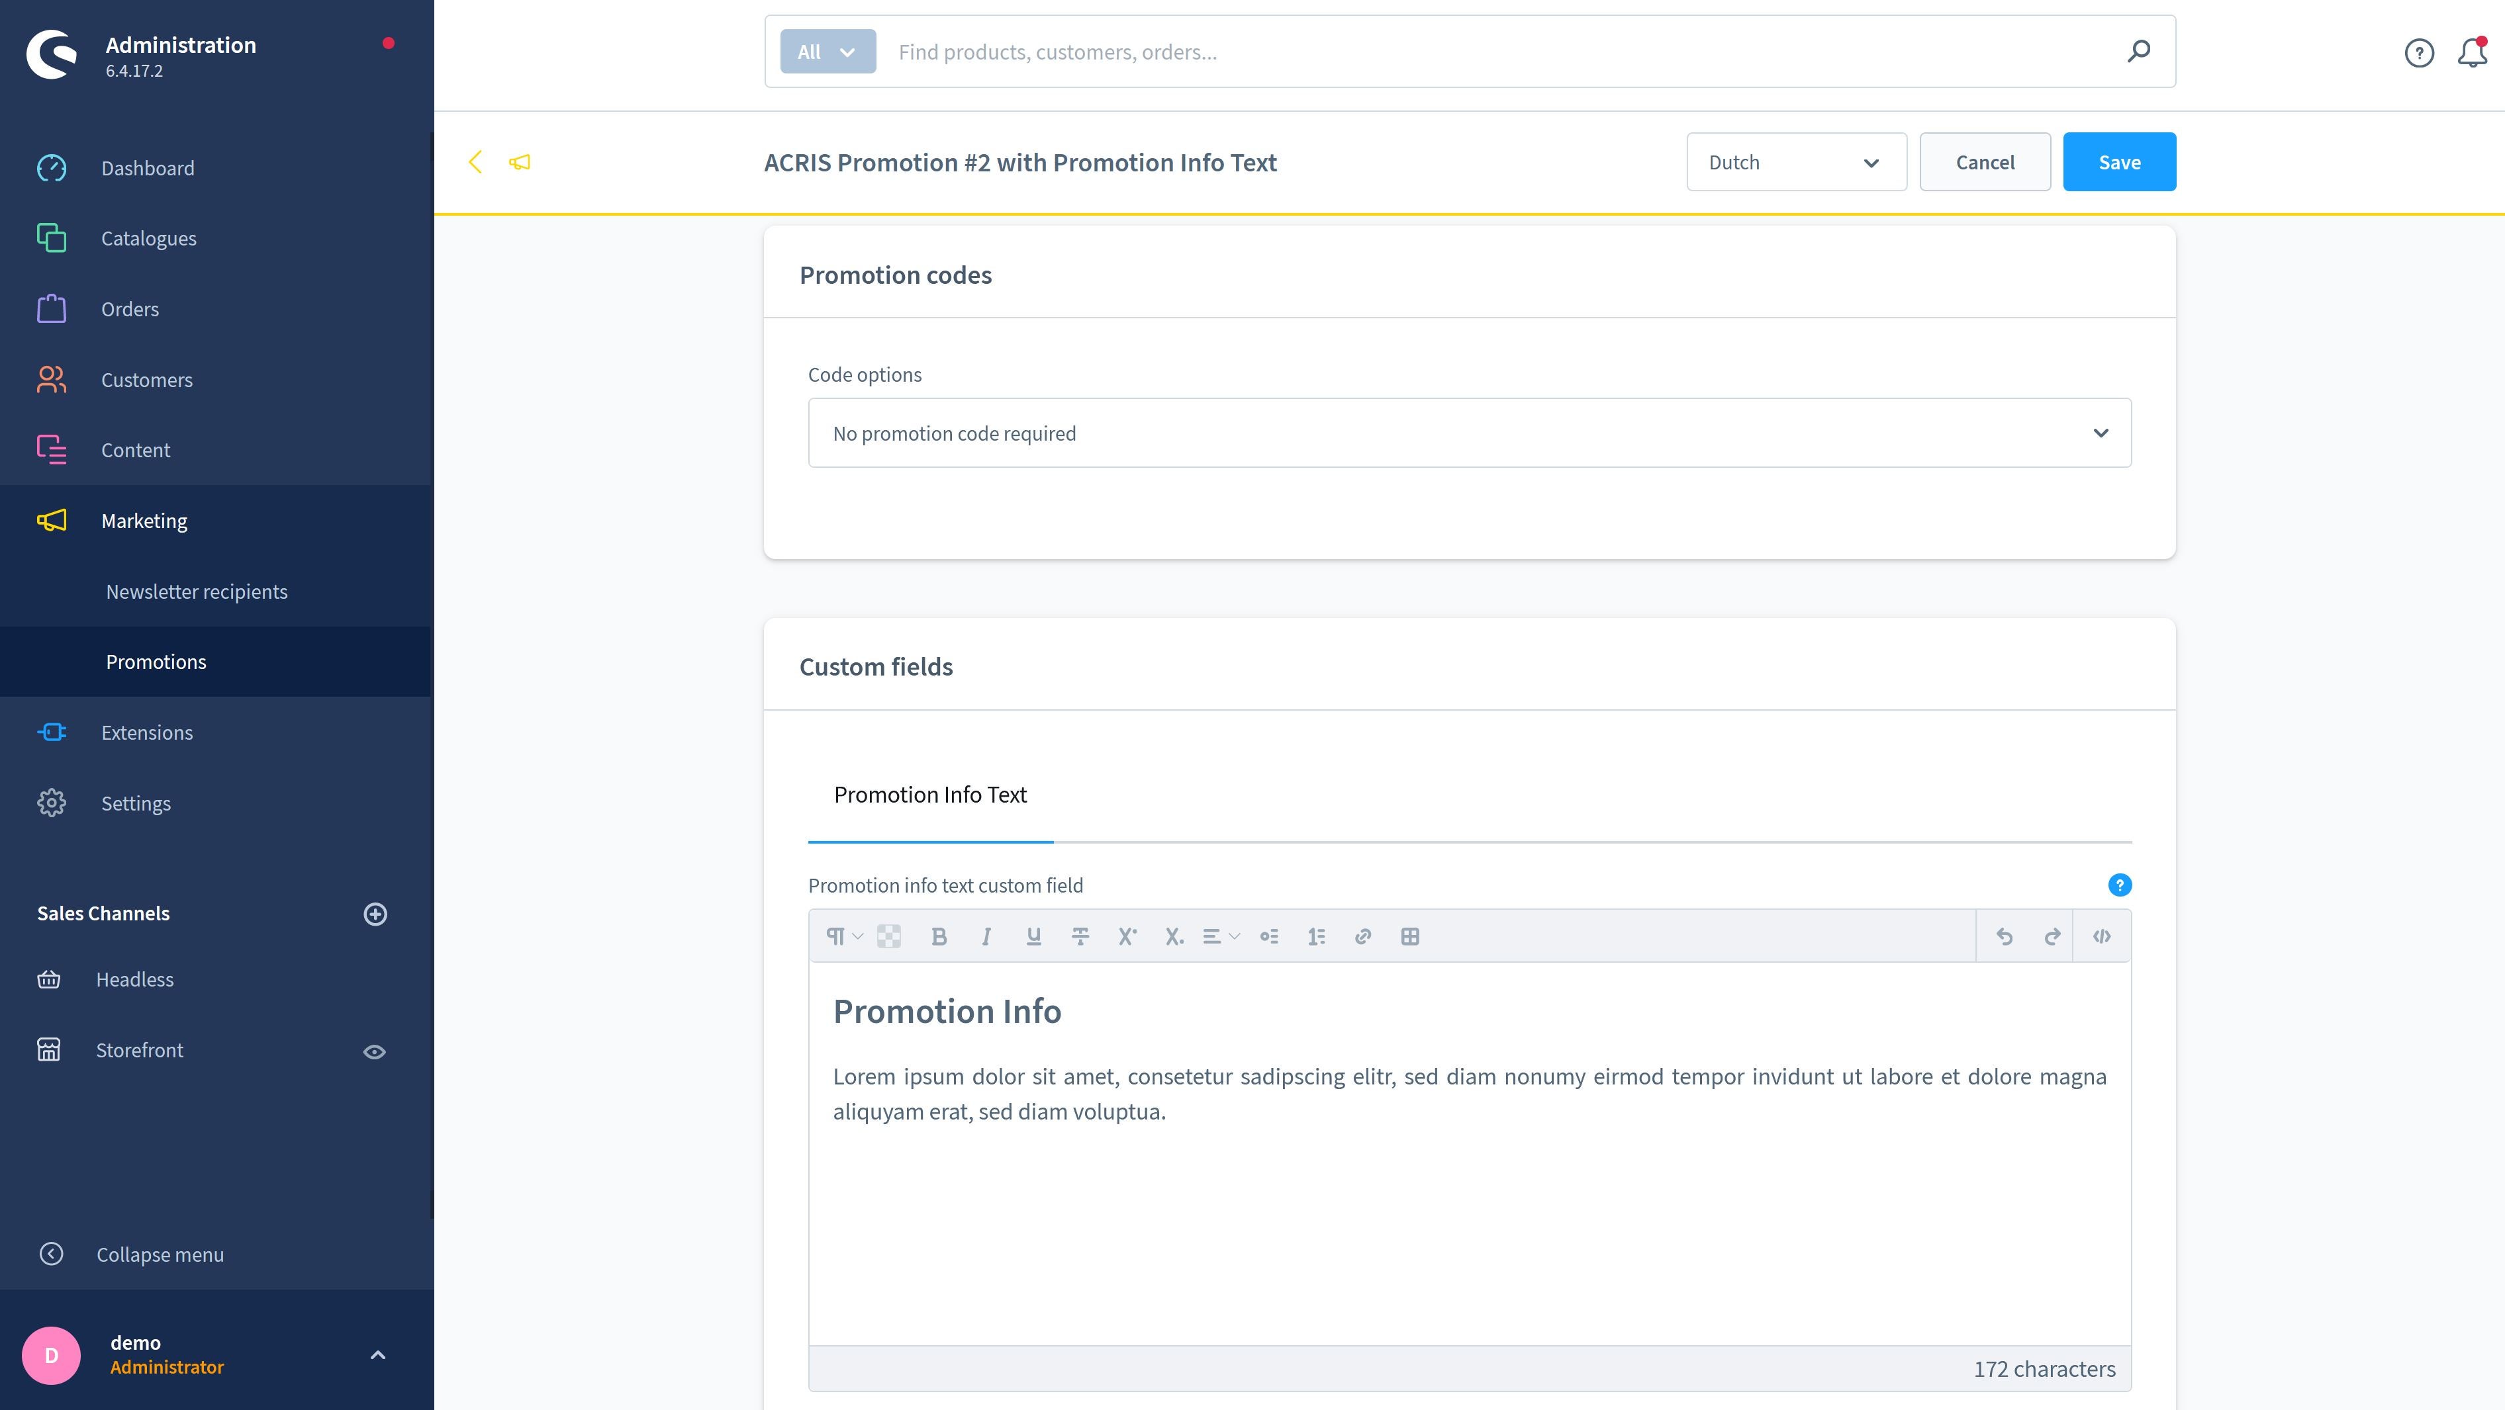Toggle superscript formatting

[1127, 937]
